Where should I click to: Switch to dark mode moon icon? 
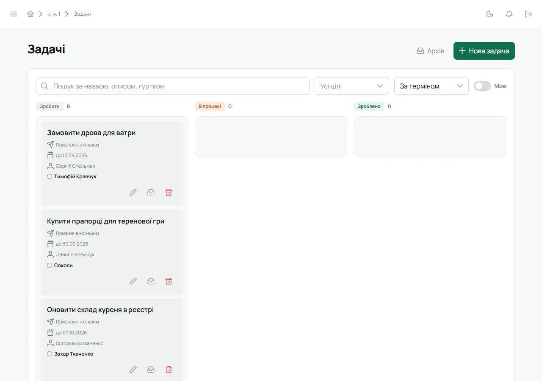(x=490, y=14)
